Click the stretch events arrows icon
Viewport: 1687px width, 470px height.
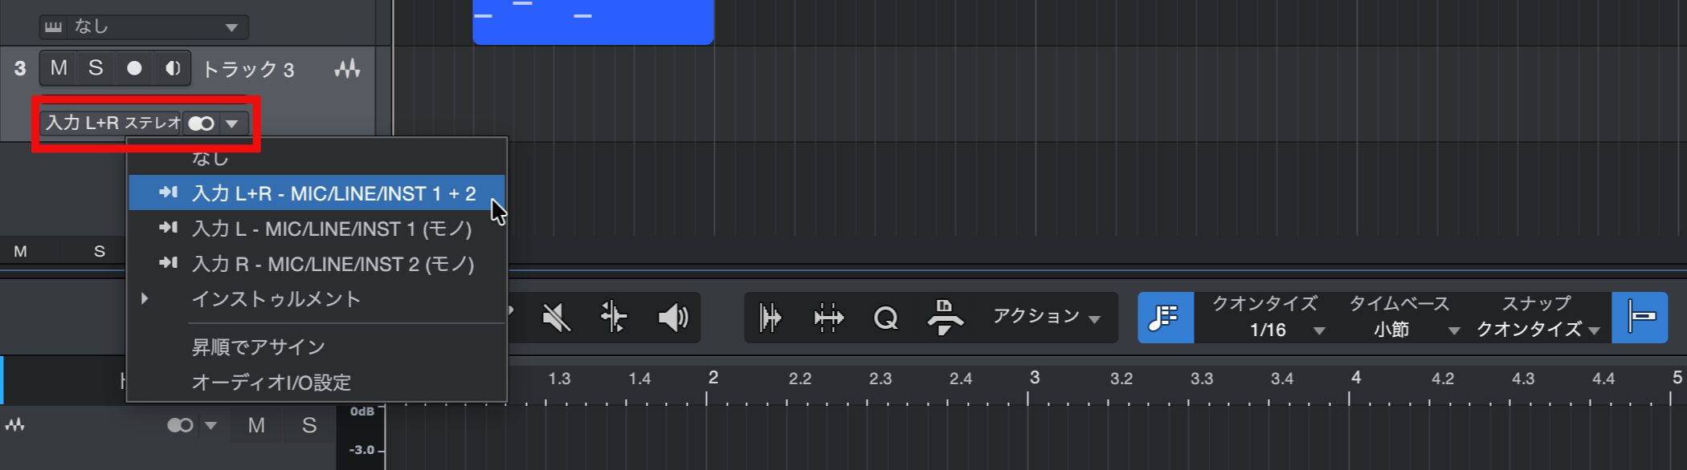tap(828, 318)
